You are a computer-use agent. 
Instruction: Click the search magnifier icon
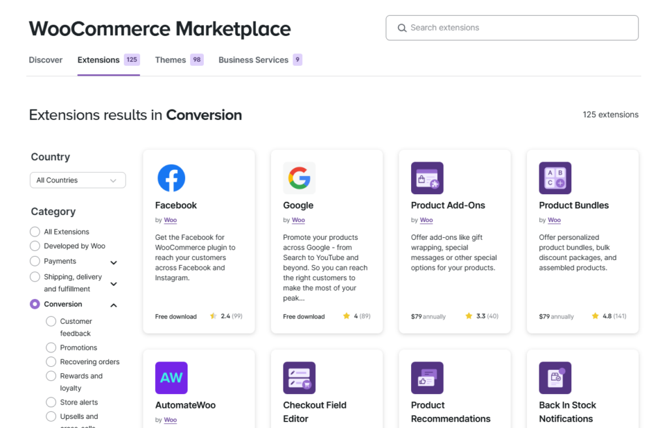[x=402, y=28]
